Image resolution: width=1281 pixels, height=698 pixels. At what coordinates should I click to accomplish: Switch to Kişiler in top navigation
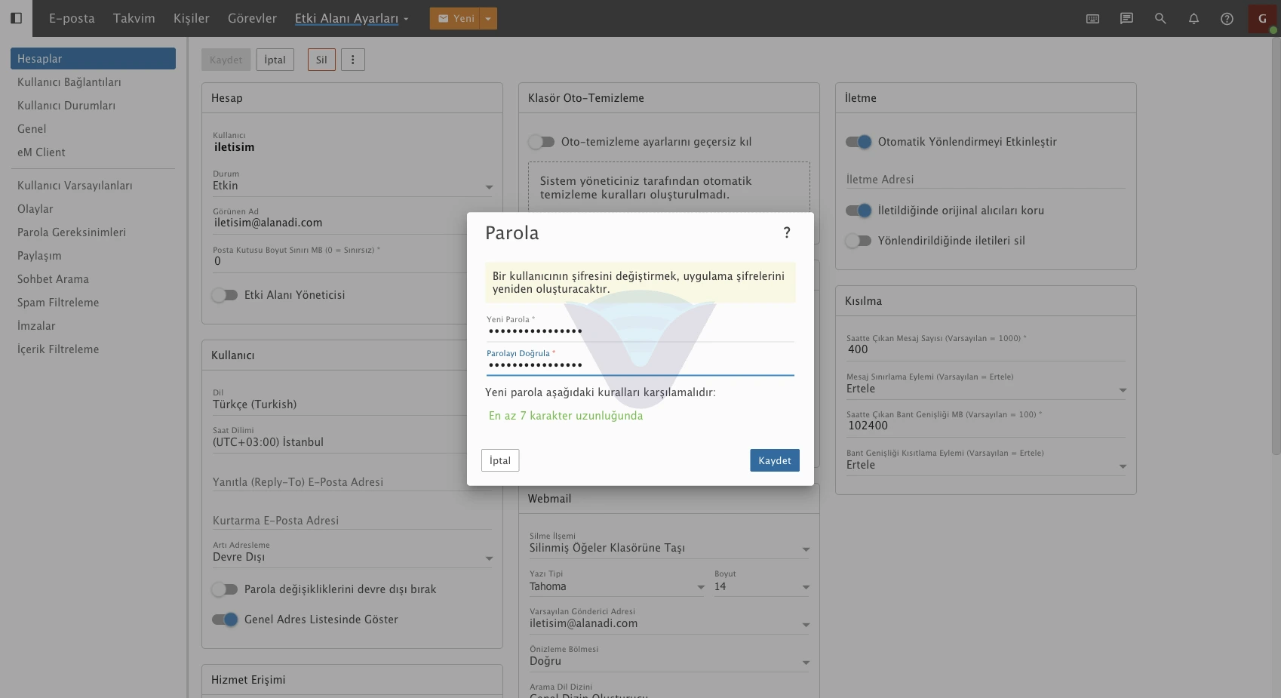(x=192, y=19)
